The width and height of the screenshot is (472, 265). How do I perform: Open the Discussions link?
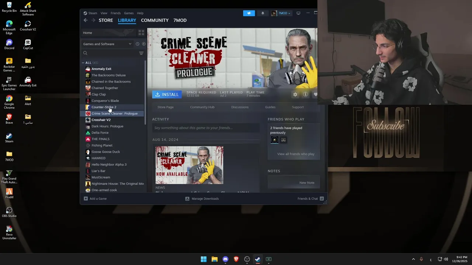(x=240, y=107)
